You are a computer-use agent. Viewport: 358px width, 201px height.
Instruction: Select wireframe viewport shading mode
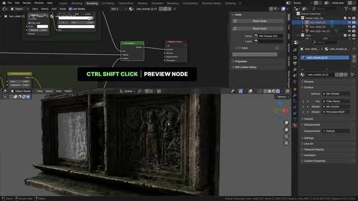265,91
